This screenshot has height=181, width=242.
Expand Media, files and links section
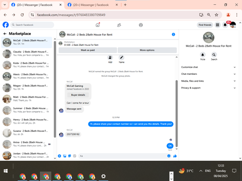coord(209,81)
